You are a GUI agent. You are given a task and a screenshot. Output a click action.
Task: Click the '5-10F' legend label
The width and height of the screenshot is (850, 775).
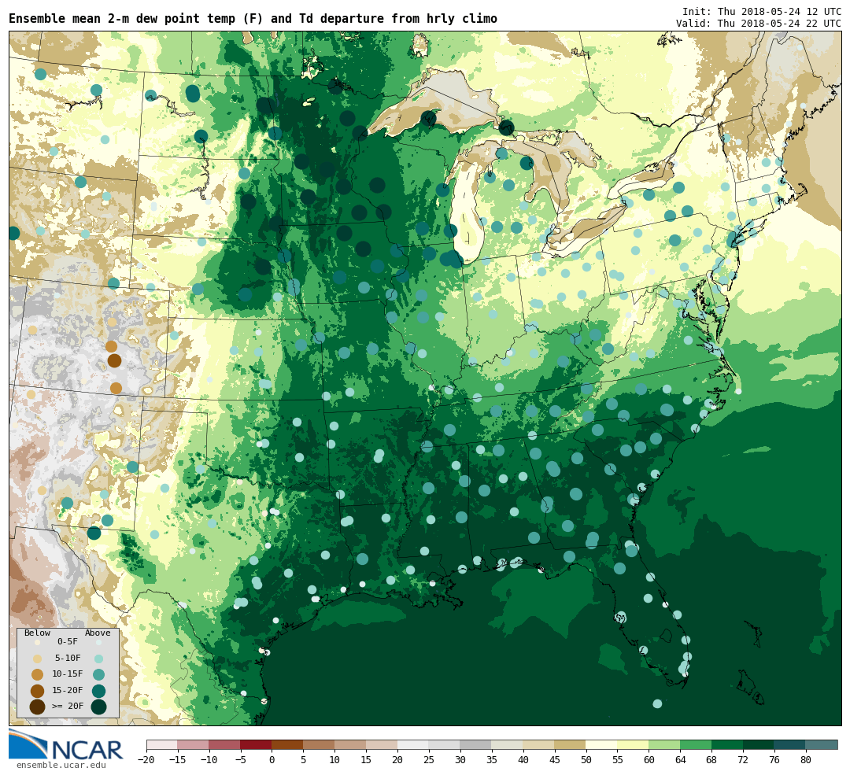coord(68,658)
